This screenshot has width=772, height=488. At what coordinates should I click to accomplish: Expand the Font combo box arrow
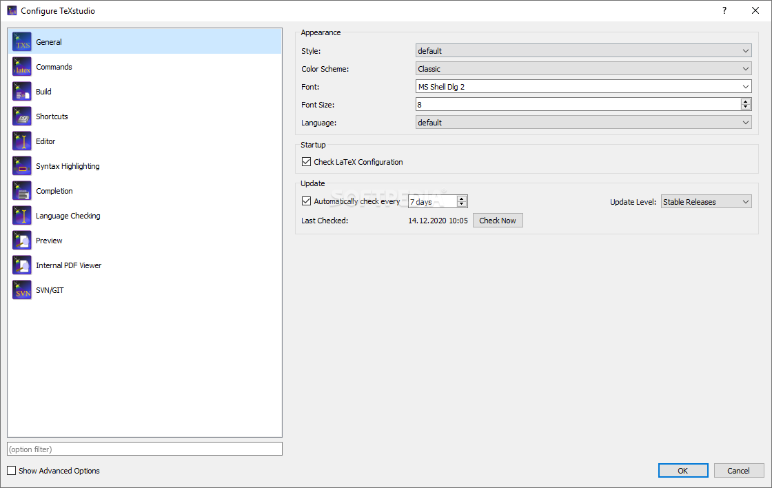[745, 87]
